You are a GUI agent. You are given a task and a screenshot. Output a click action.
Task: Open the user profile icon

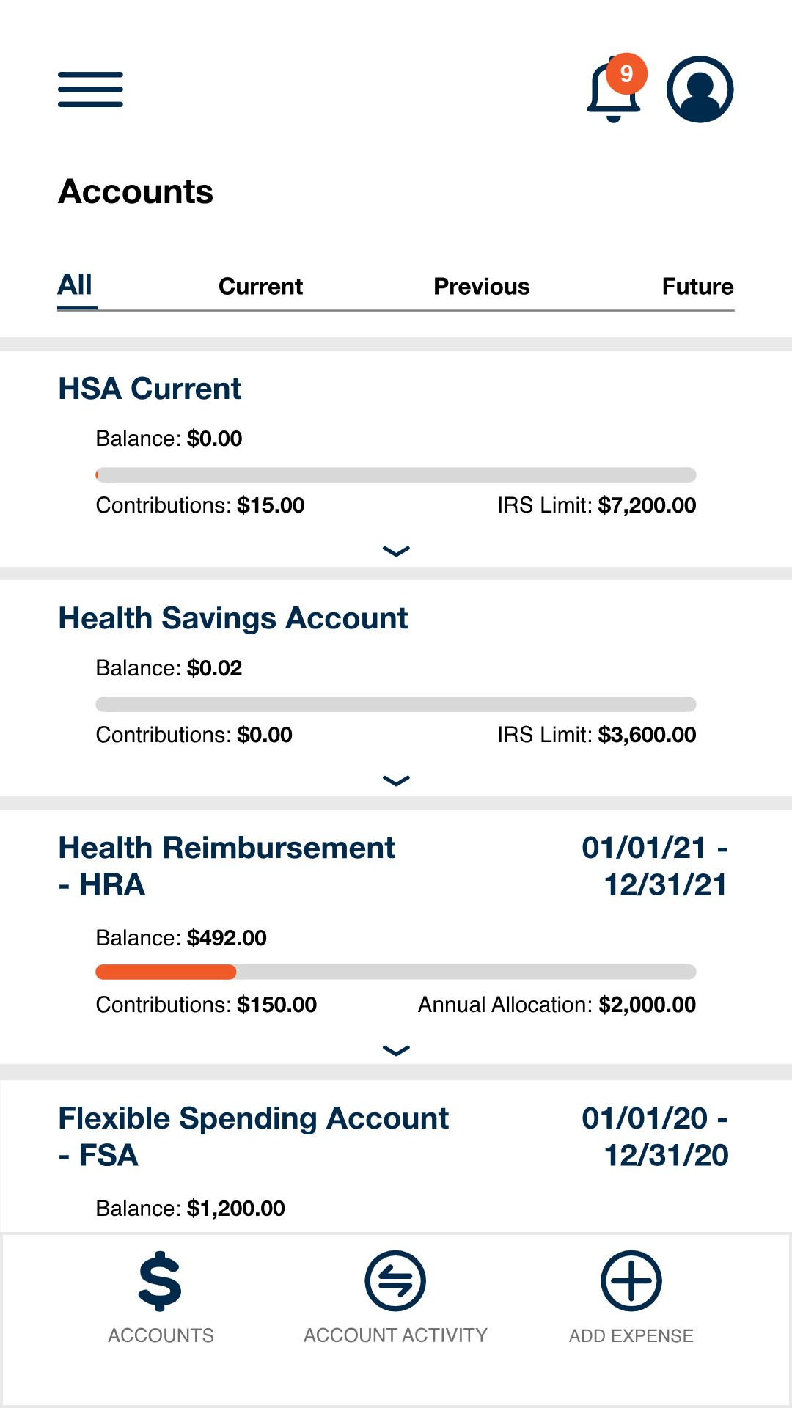pos(700,89)
